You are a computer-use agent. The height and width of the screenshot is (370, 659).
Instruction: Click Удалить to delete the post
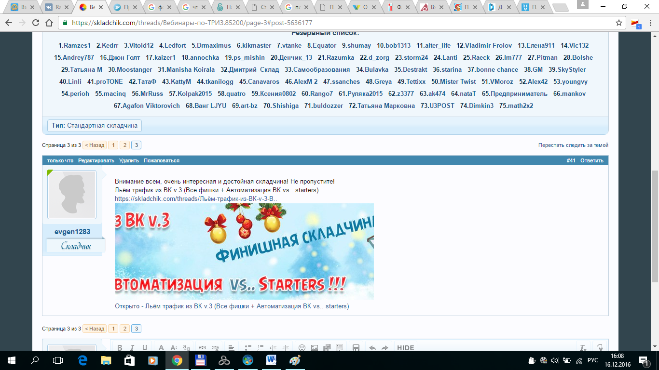pos(129,160)
